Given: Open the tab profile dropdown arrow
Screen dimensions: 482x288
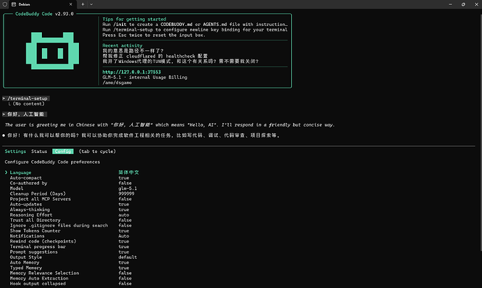Looking at the screenshot, I should point(92,4).
